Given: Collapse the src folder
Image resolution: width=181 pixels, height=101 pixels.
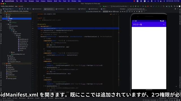Looking at the screenshot, I should tap(7, 24).
